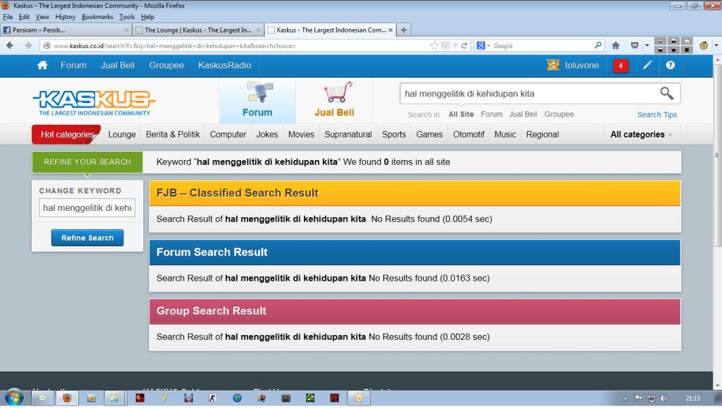Open the Supranatural category
Viewport: 722px width, 409px height.
click(348, 135)
